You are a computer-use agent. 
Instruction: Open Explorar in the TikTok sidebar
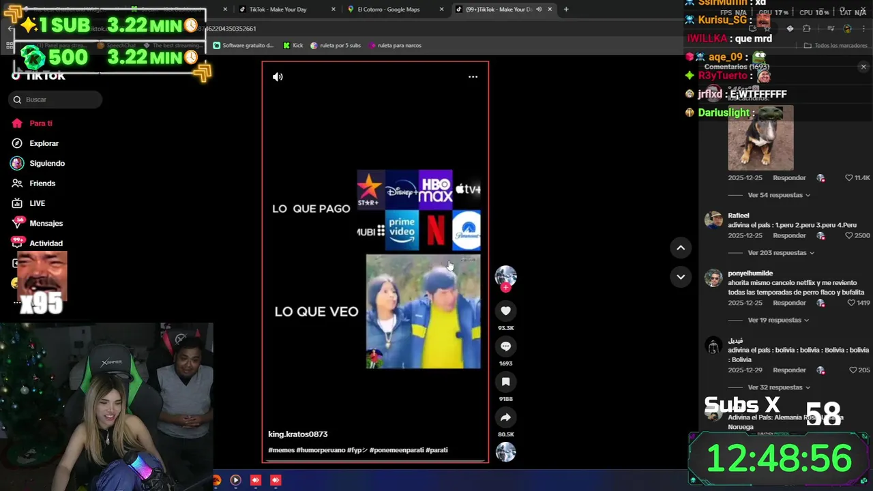44,143
